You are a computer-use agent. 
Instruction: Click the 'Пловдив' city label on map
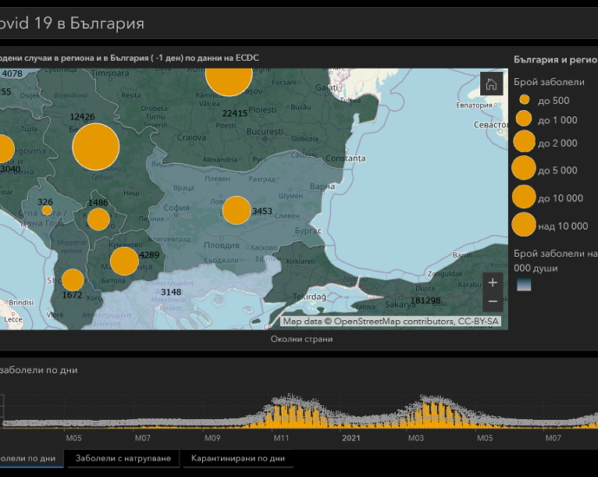click(222, 245)
